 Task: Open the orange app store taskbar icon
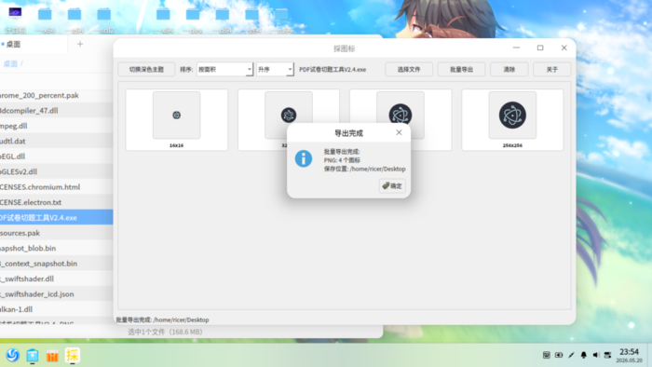(x=52, y=356)
